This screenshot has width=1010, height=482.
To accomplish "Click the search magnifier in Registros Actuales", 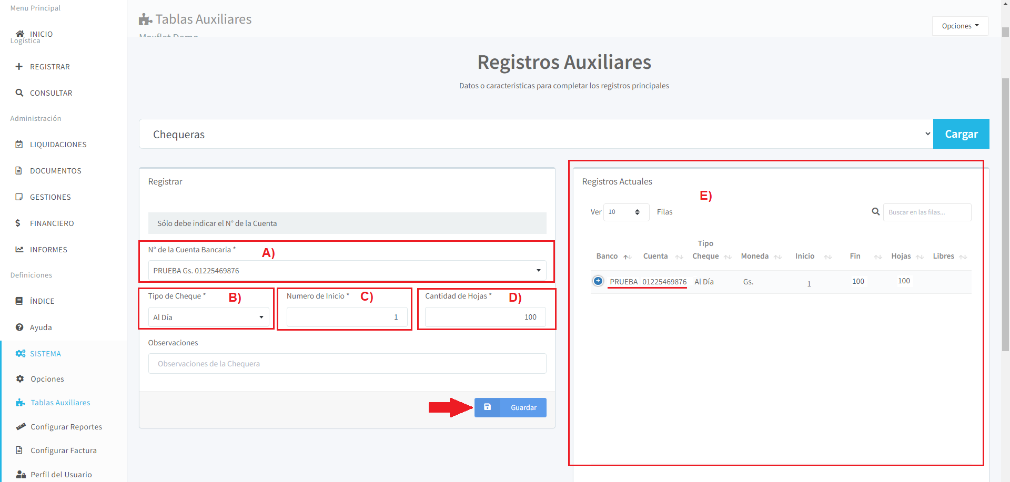I will click(875, 212).
